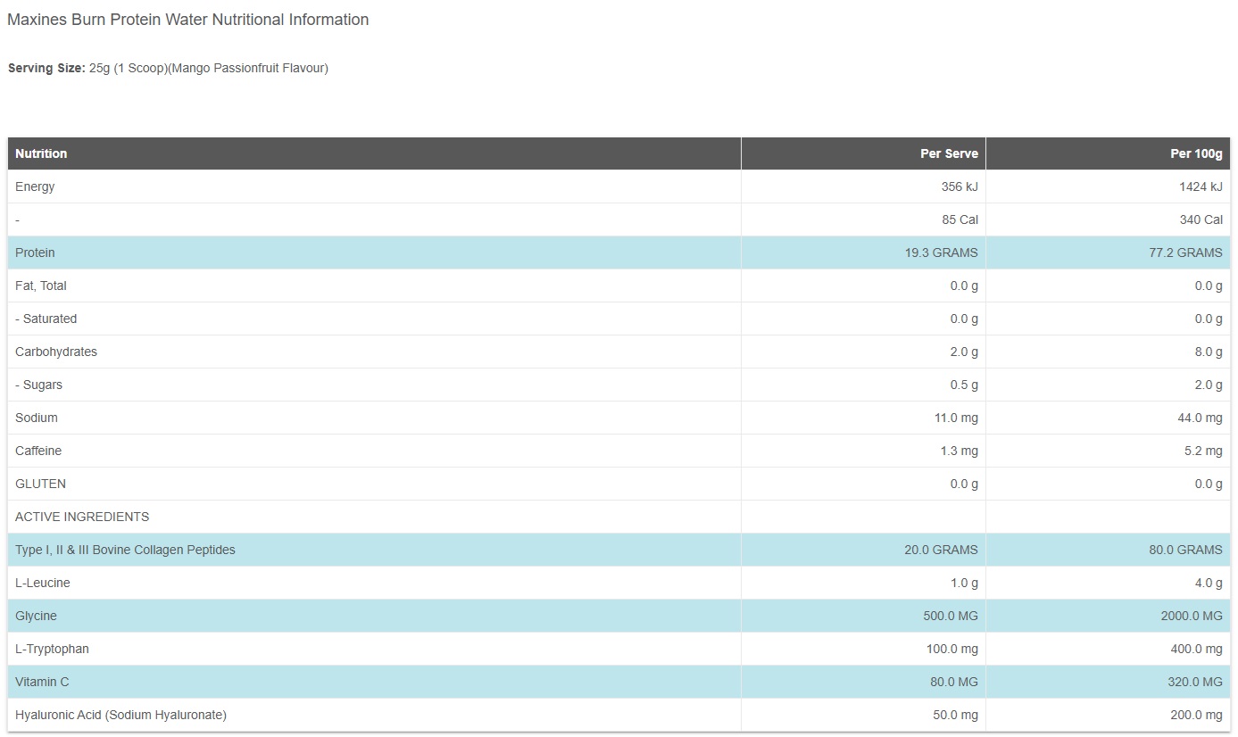Click the '1.0 g' L-Leucine value
Image resolution: width=1238 pixels, height=737 pixels.
pos(964,583)
